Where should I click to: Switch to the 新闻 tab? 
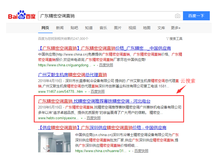(x=60, y=28)
